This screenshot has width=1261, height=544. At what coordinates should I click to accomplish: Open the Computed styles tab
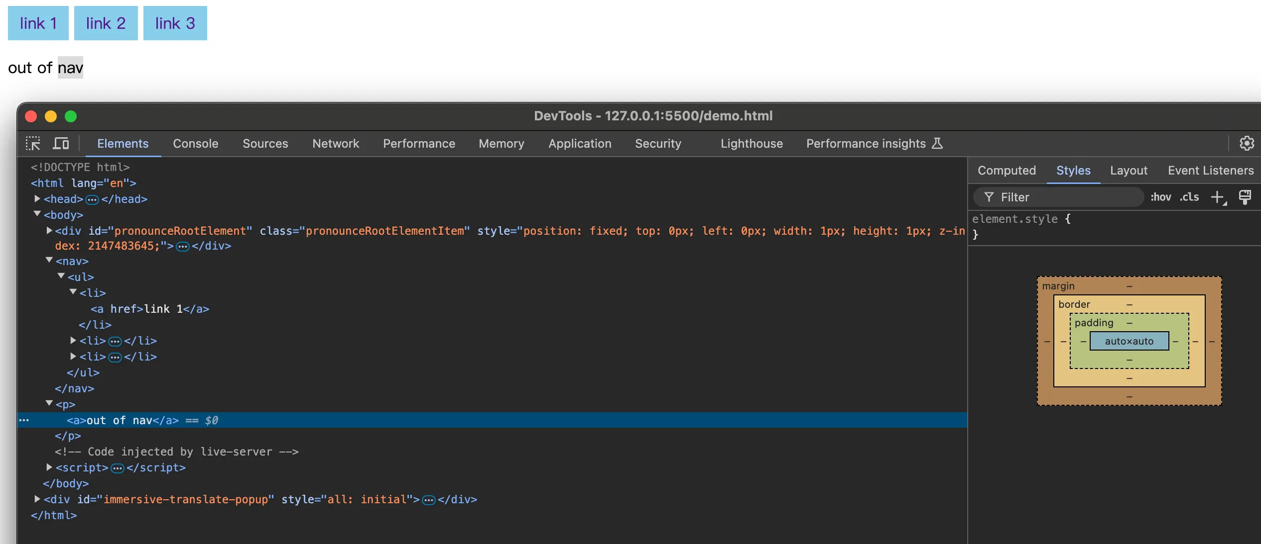click(x=1007, y=171)
